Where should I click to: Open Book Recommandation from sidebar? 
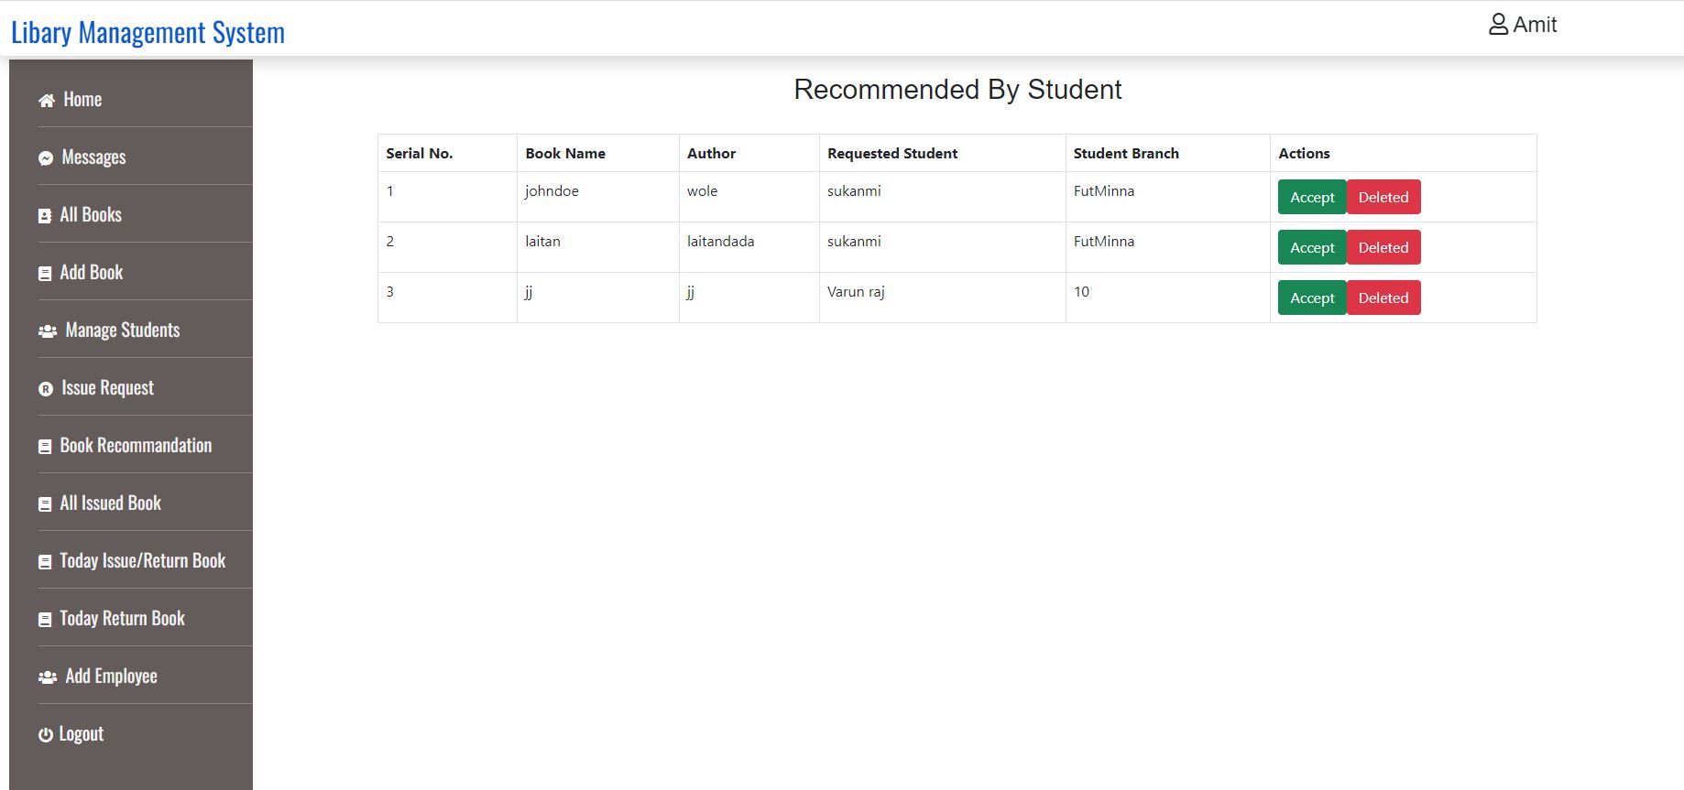point(135,446)
